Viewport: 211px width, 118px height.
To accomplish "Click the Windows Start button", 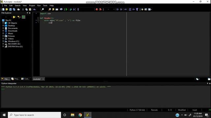I will 4,115.
